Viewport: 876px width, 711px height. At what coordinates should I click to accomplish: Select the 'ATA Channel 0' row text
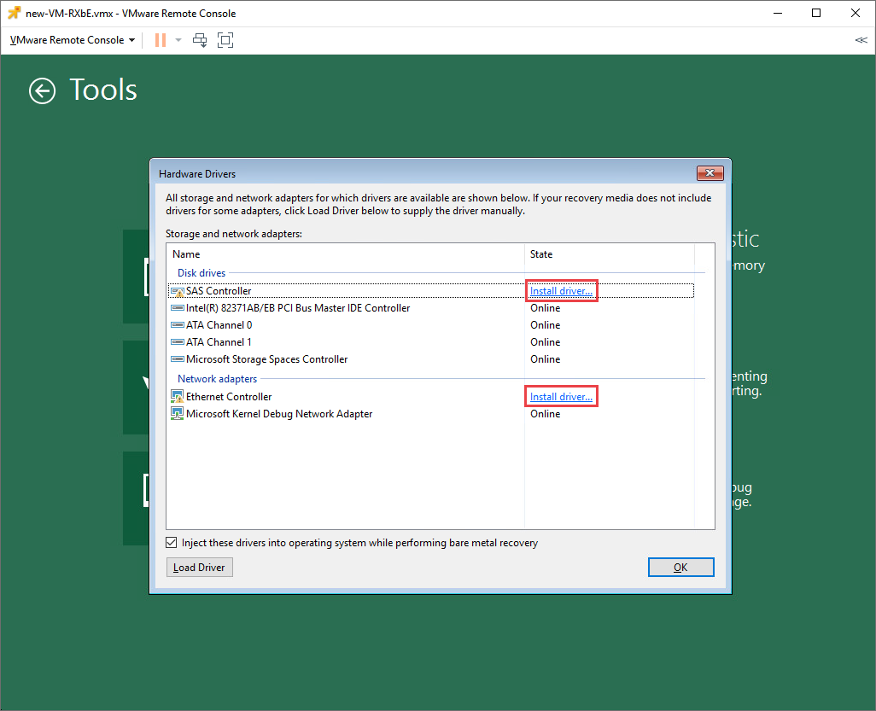(219, 325)
